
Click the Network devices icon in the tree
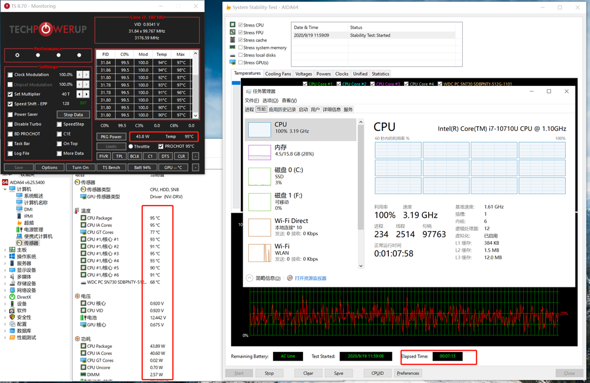(x=12, y=290)
